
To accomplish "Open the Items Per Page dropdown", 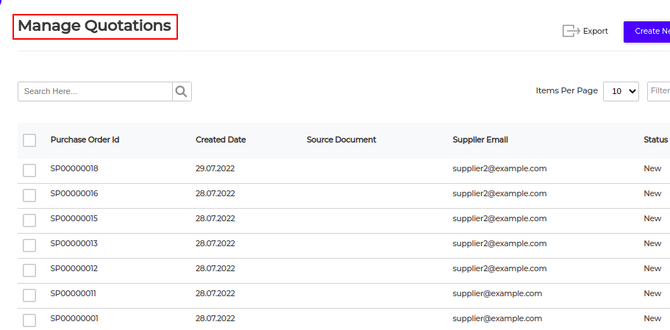I will pos(621,91).
